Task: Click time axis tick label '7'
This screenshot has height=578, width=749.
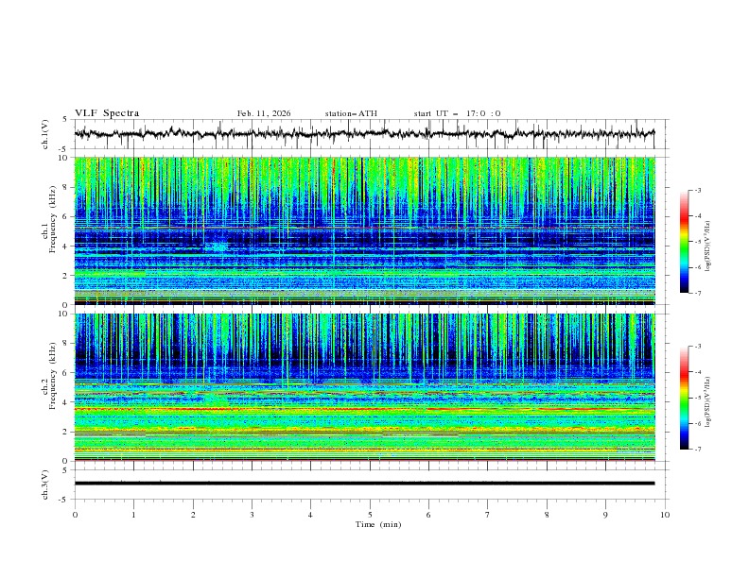Action: pyautogui.click(x=488, y=515)
